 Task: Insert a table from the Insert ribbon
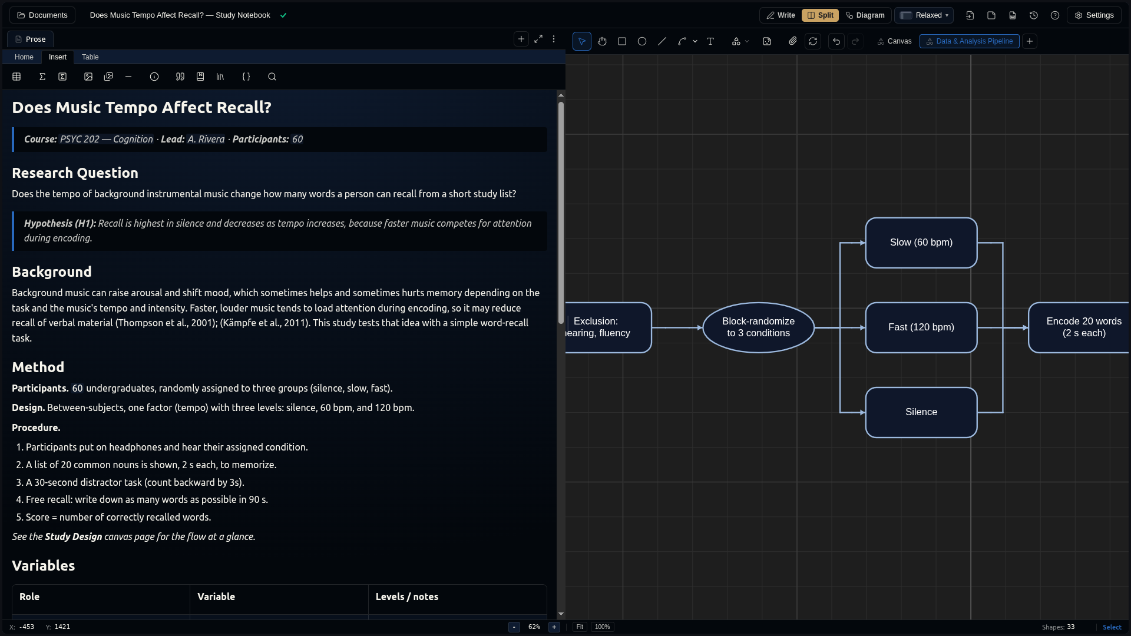(16, 77)
